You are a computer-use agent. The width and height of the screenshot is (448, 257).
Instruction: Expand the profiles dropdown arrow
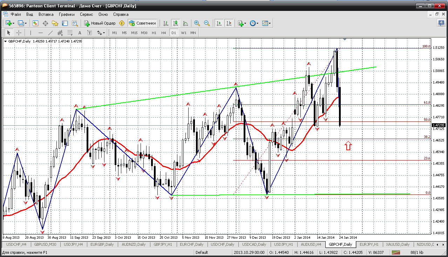(26, 23)
